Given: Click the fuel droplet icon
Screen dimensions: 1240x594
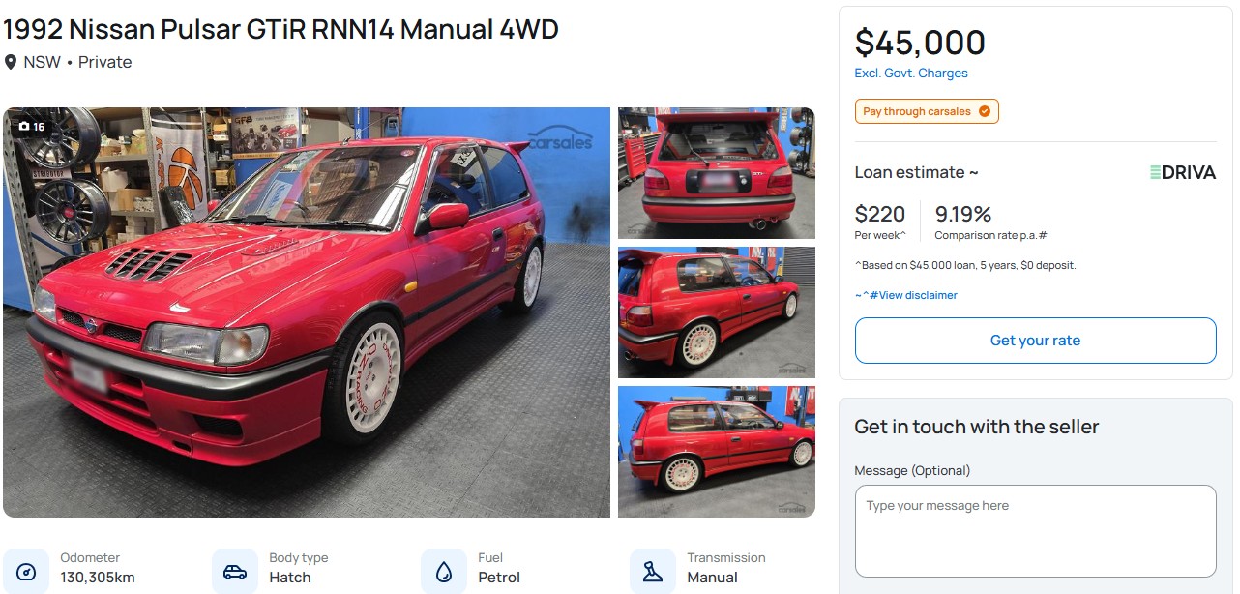Looking at the screenshot, I should coord(444,572).
